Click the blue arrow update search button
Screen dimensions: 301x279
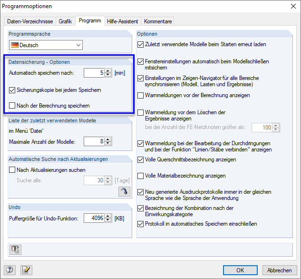124,191
